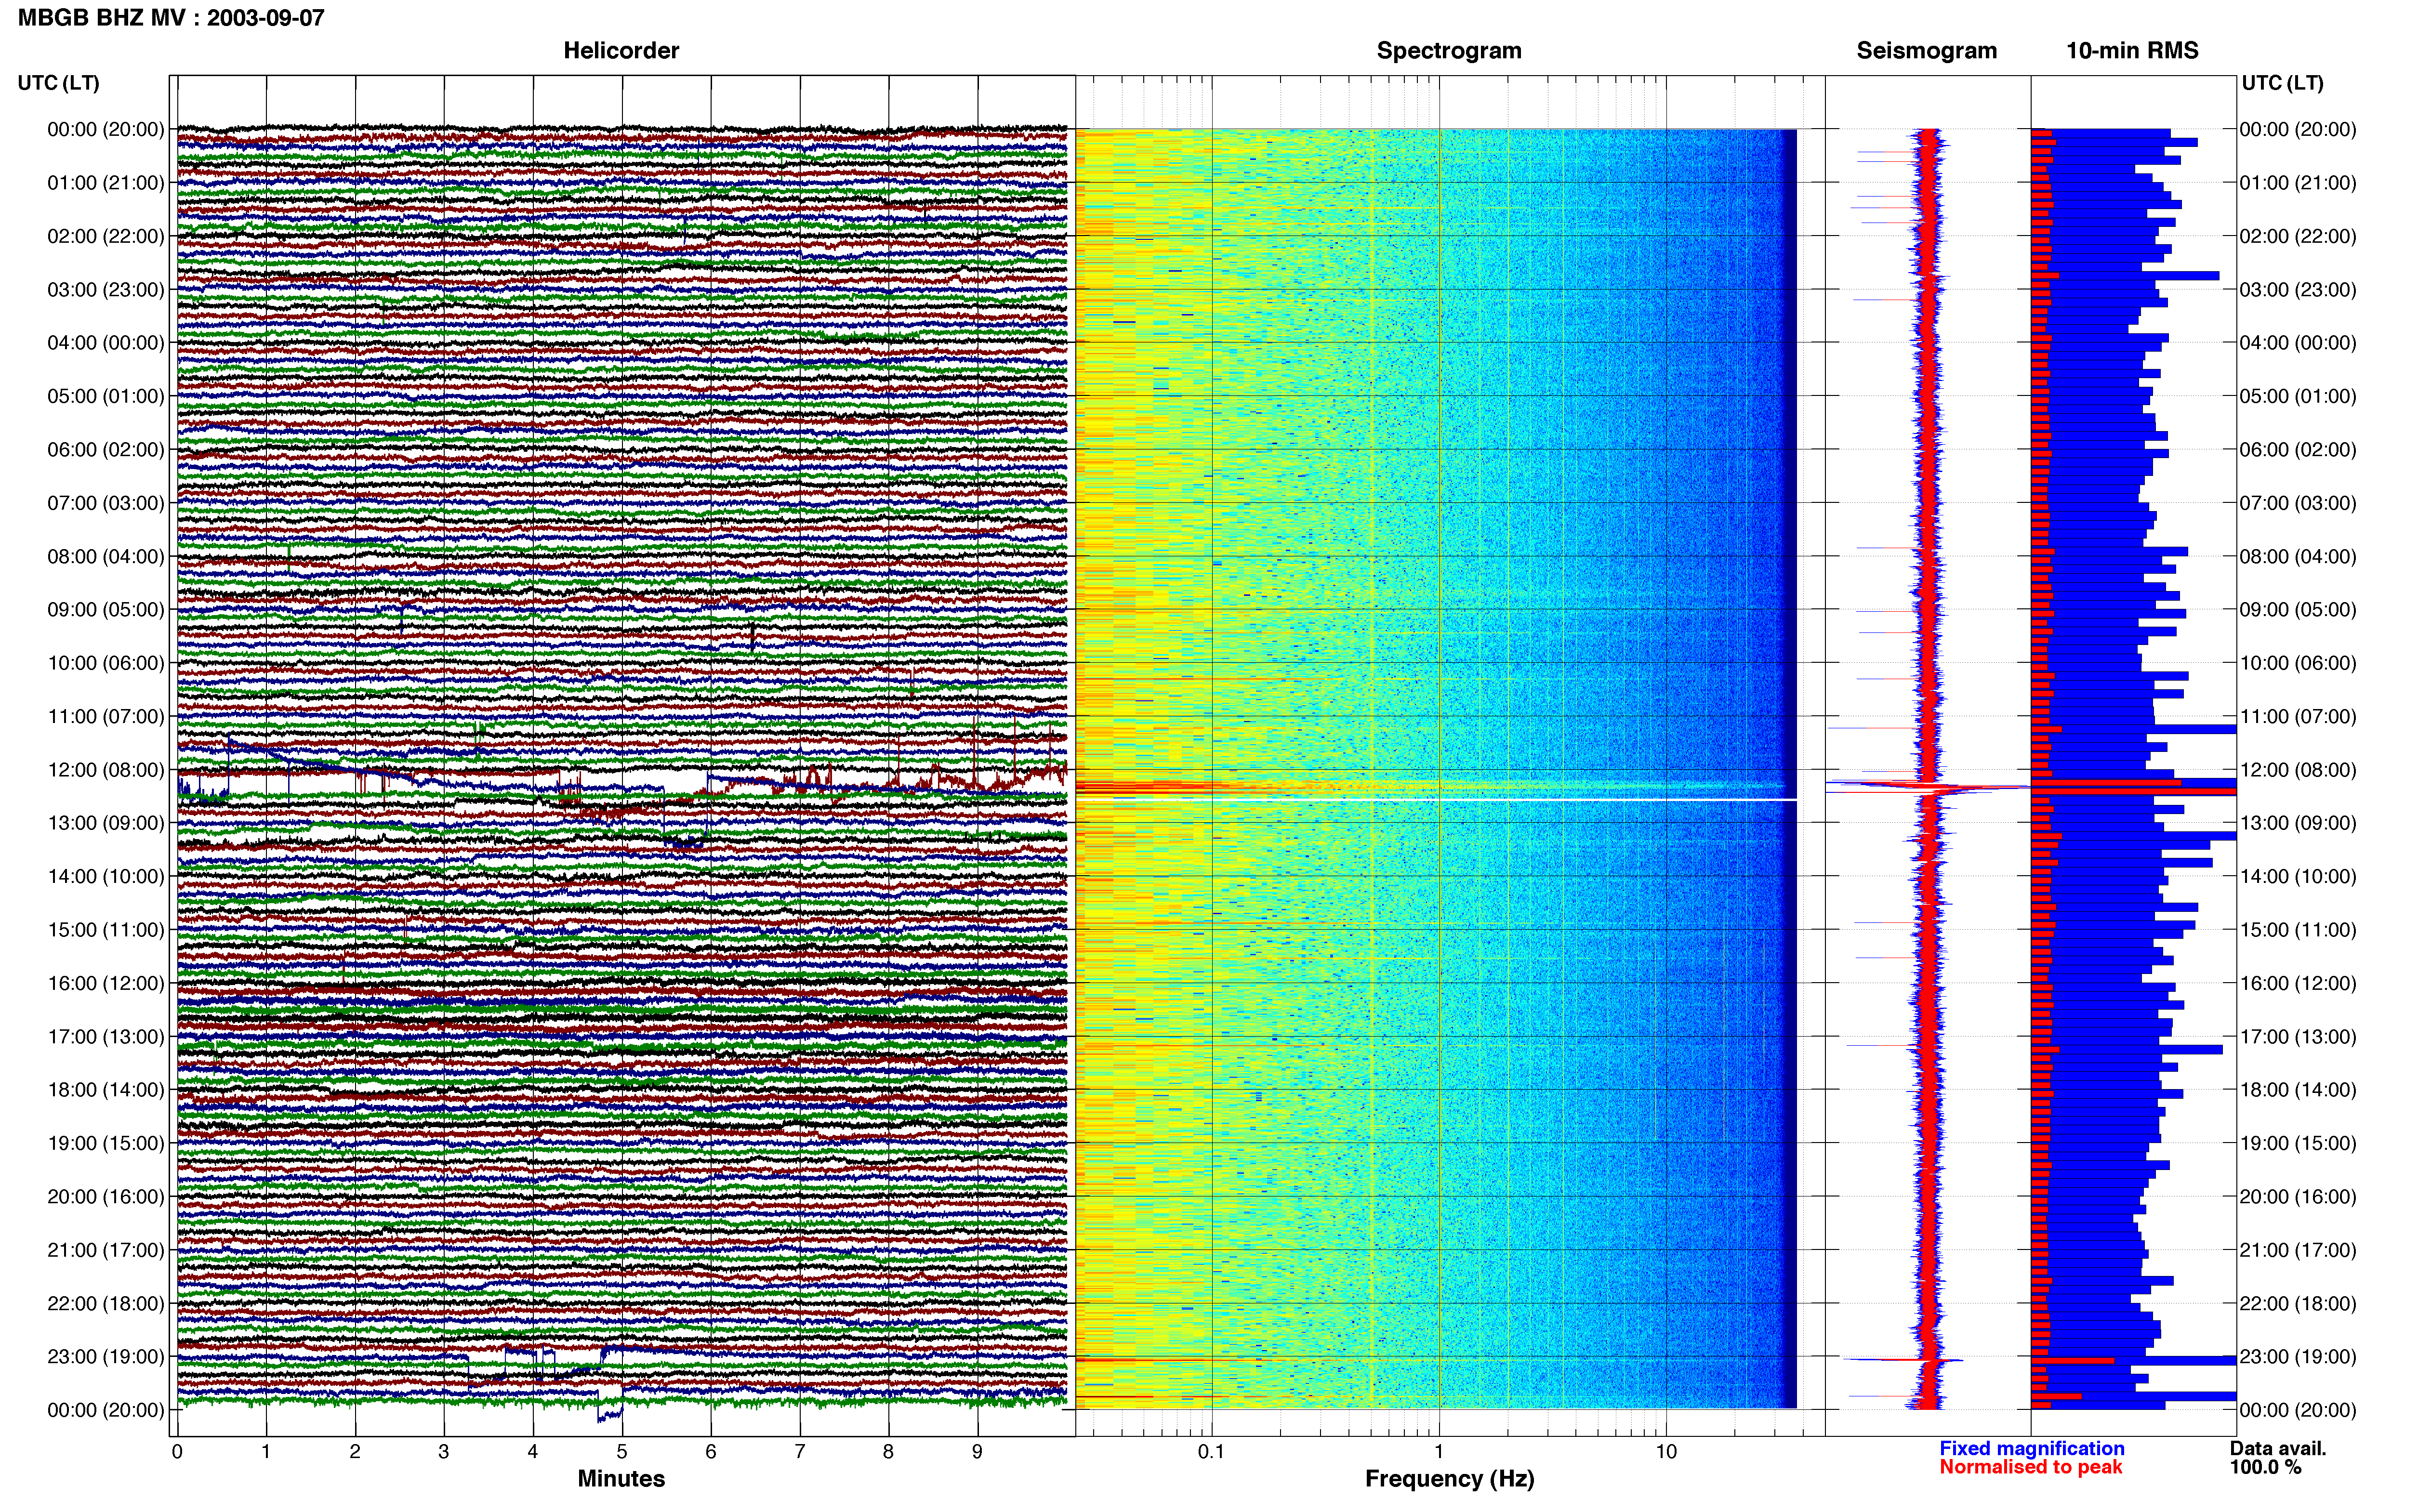Screen dimensions: 2418x1512
Task: Click the 16:00 (12:00) label beside the Helicorder
Action: (x=106, y=983)
